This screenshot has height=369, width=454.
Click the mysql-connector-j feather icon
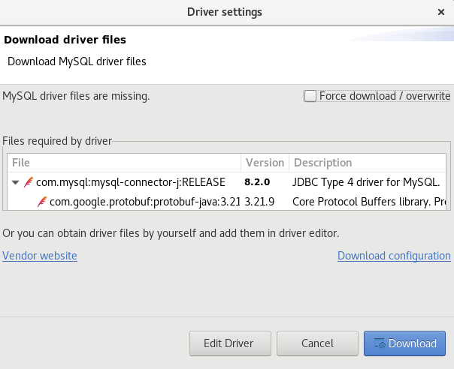click(29, 182)
